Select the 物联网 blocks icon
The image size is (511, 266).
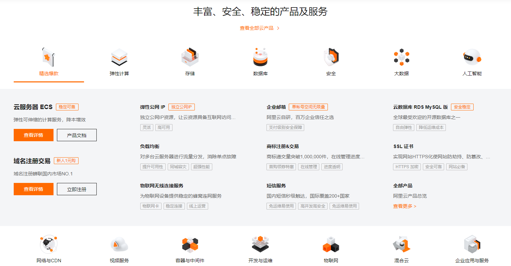pyautogui.click(x=331, y=244)
